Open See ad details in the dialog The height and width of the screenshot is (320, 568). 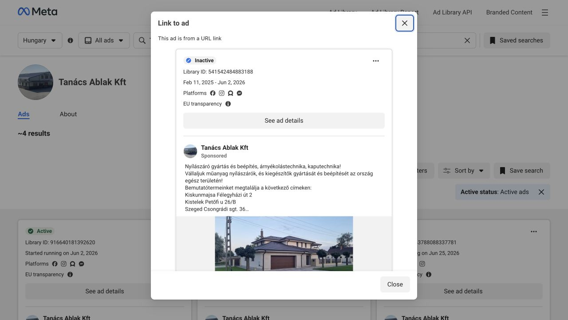[284, 120]
